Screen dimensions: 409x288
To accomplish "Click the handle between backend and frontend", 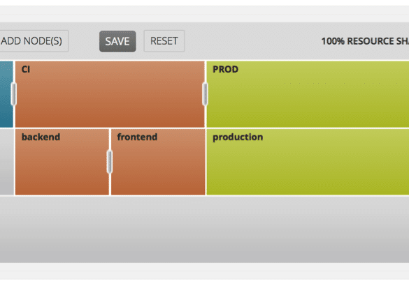I will [x=110, y=162].
